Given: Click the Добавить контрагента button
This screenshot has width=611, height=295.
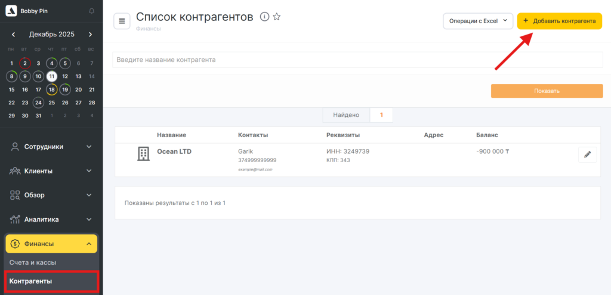Looking at the screenshot, I should (x=559, y=21).
